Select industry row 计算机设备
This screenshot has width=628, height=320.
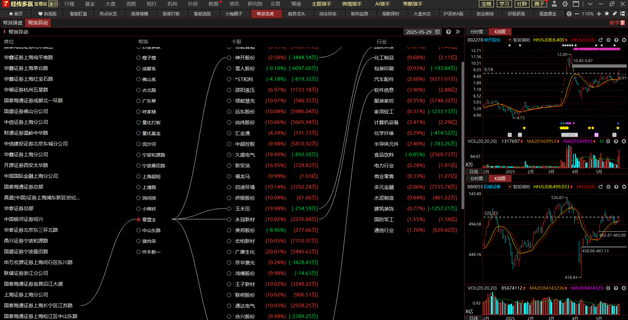coord(415,122)
